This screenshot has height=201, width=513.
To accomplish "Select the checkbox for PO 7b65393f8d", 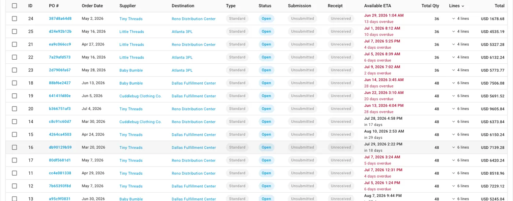I will 14,186.
